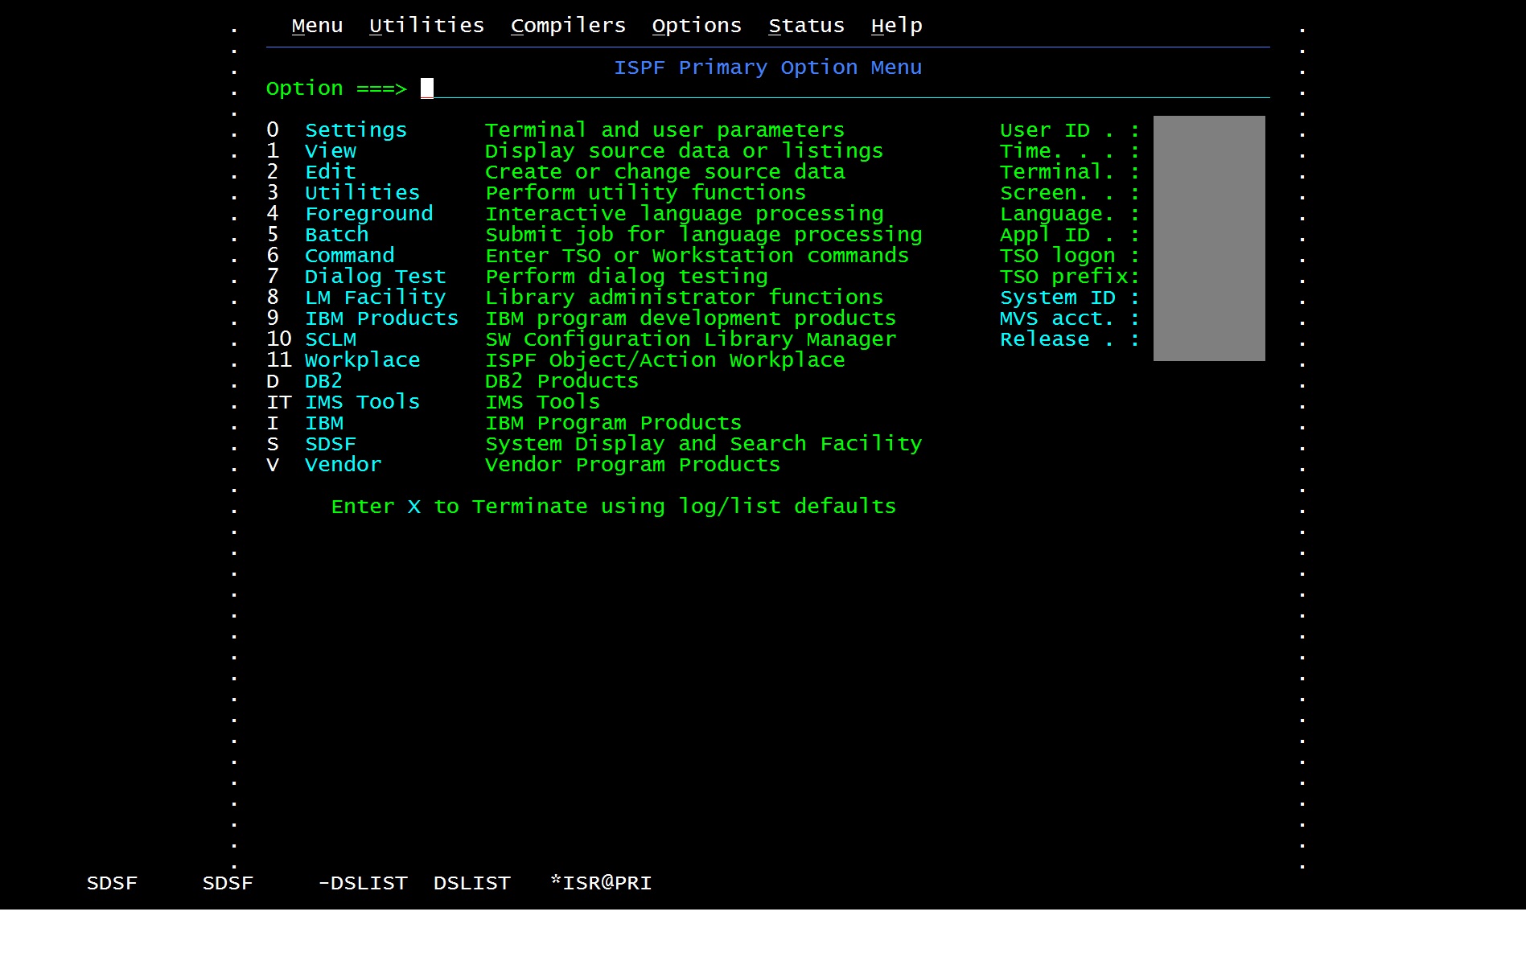Click 'Interactive language processing' description

click(684, 214)
